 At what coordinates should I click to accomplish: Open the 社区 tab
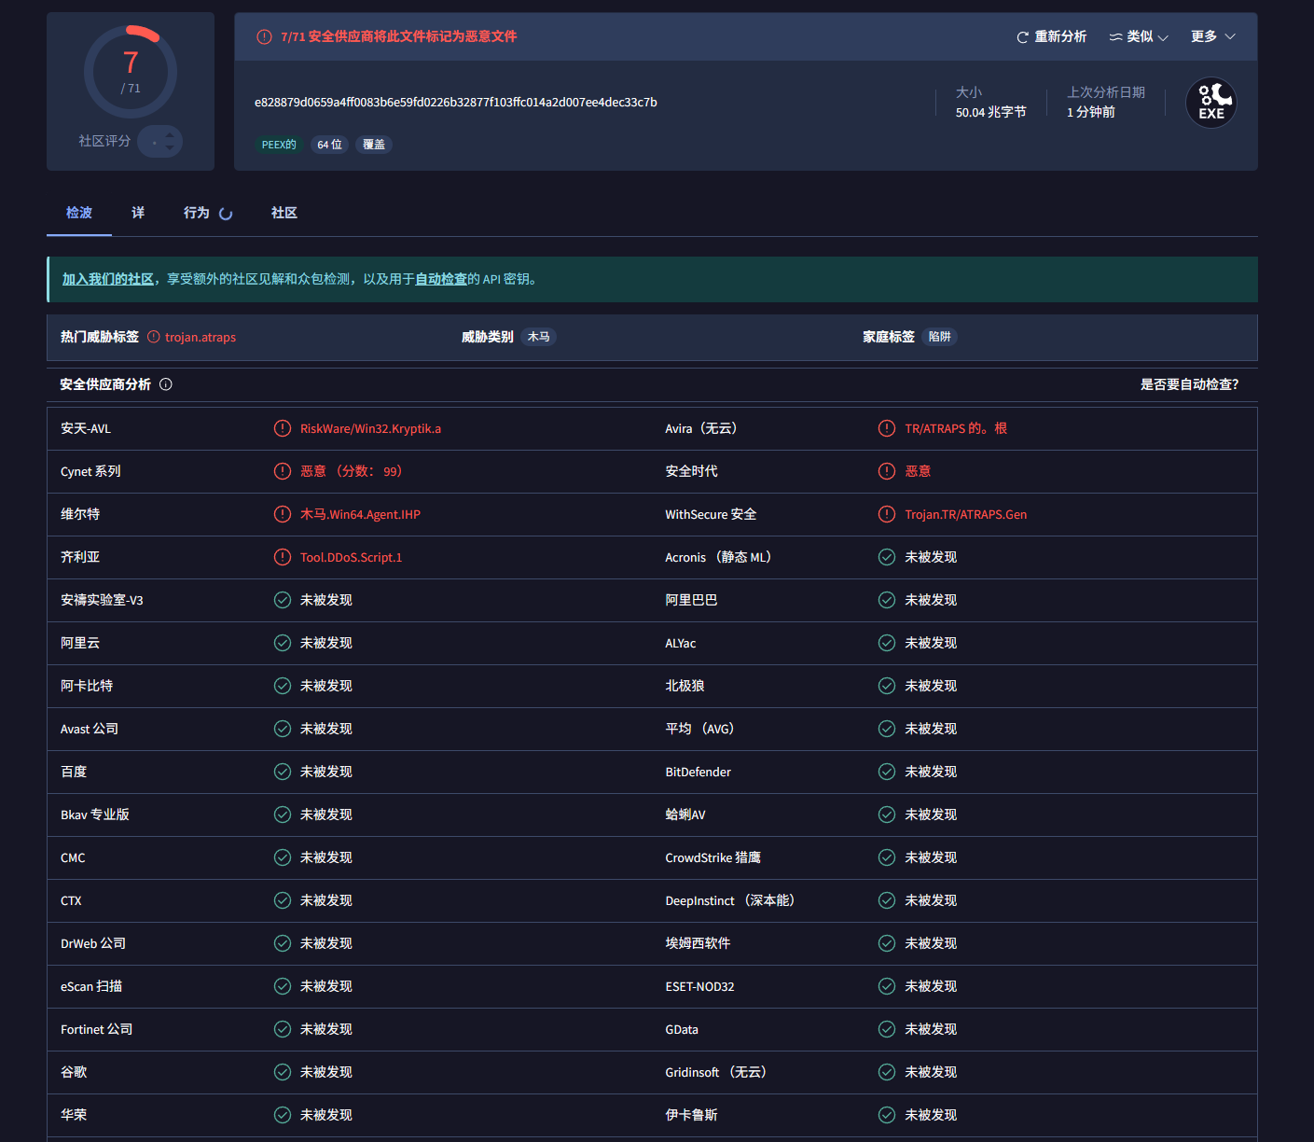[x=284, y=213]
